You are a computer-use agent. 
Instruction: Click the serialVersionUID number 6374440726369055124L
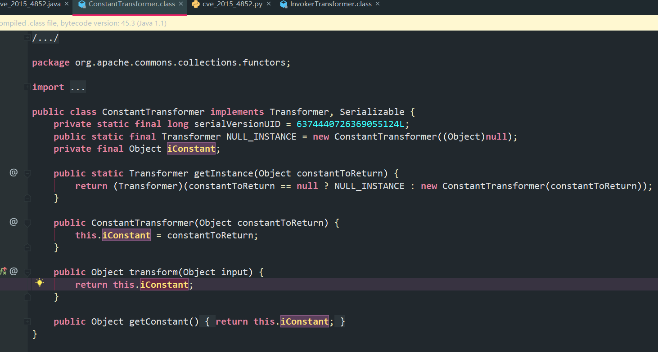(350, 124)
